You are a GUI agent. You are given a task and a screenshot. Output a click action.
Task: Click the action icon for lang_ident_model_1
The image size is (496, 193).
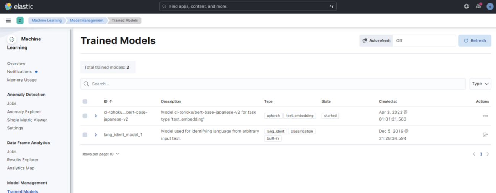click(x=485, y=135)
